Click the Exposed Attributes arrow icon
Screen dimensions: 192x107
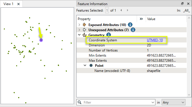tap(84, 25)
